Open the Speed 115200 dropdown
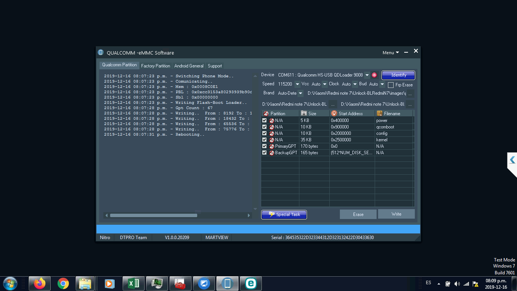The image size is (517, 291). (297, 84)
